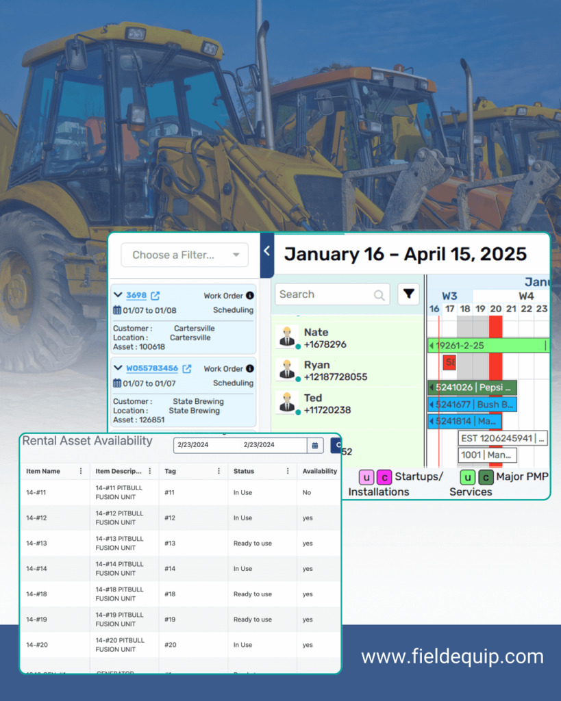Select Ryan's technician avatar

[x=286, y=369]
